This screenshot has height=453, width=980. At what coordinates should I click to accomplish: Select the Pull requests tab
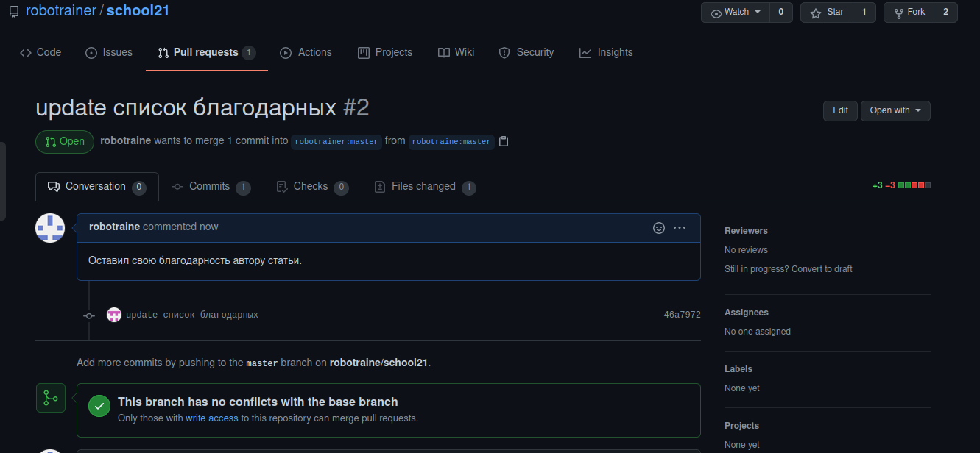tap(206, 52)
